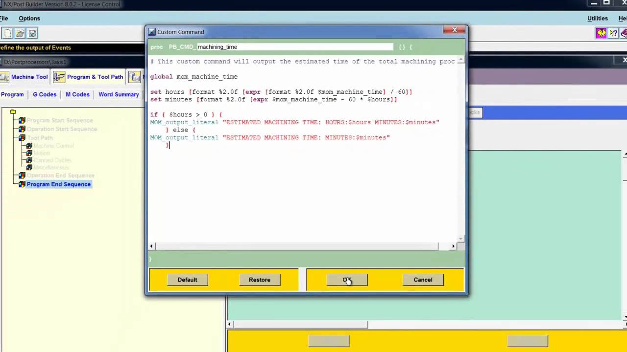The image size is (627, 352).
Task: Click the MOM_output_literal line with only MINUTES:$minutes
Action: click(x=270, y=137)
